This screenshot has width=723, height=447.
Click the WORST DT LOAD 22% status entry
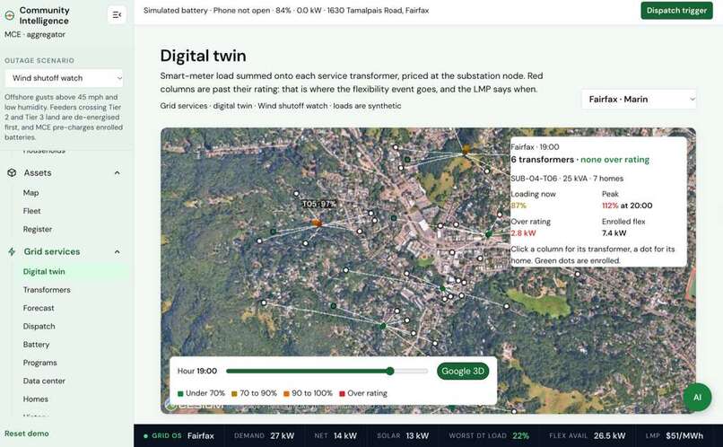coord(489,435)
